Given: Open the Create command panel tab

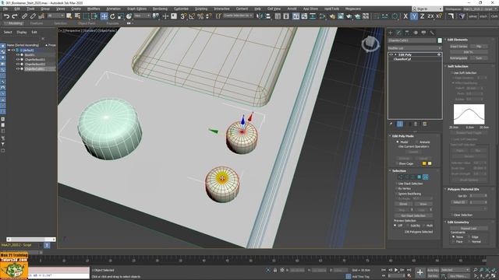Looking at the screenshot, I should (x=391, y=33).
